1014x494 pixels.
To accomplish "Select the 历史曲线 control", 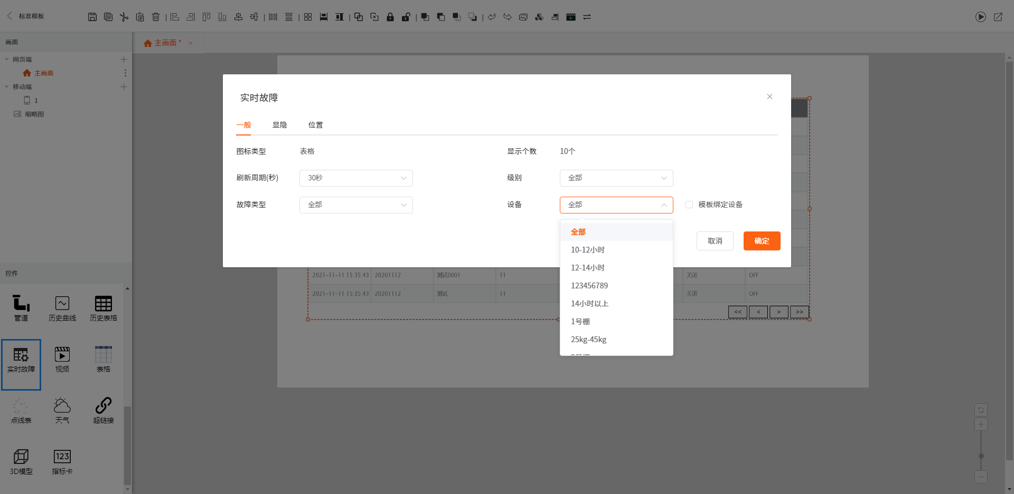I will (62, 308).
